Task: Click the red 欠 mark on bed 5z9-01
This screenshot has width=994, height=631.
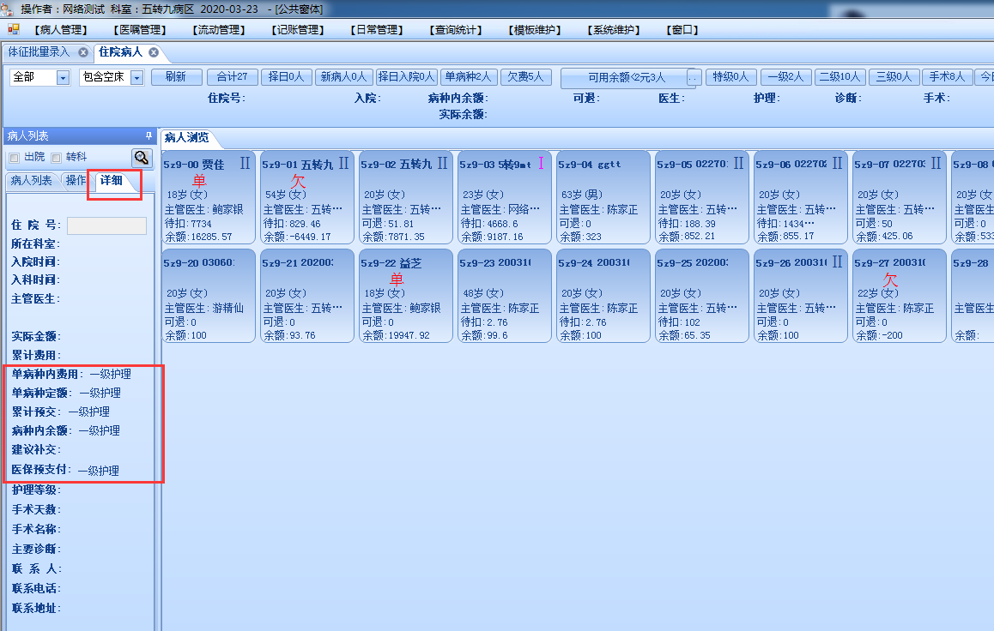Action: tap(298, 181)
